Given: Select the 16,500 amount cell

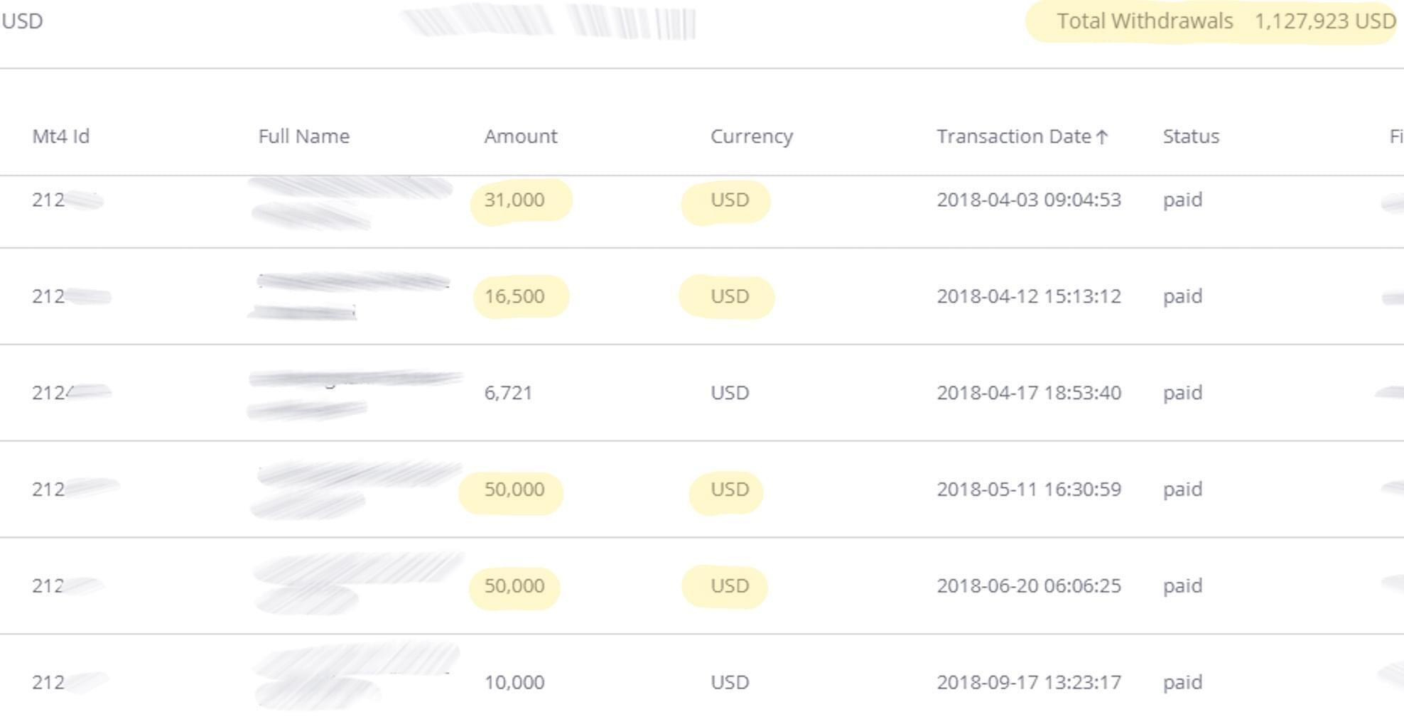Looking at the screenshot, I should 514,296.
